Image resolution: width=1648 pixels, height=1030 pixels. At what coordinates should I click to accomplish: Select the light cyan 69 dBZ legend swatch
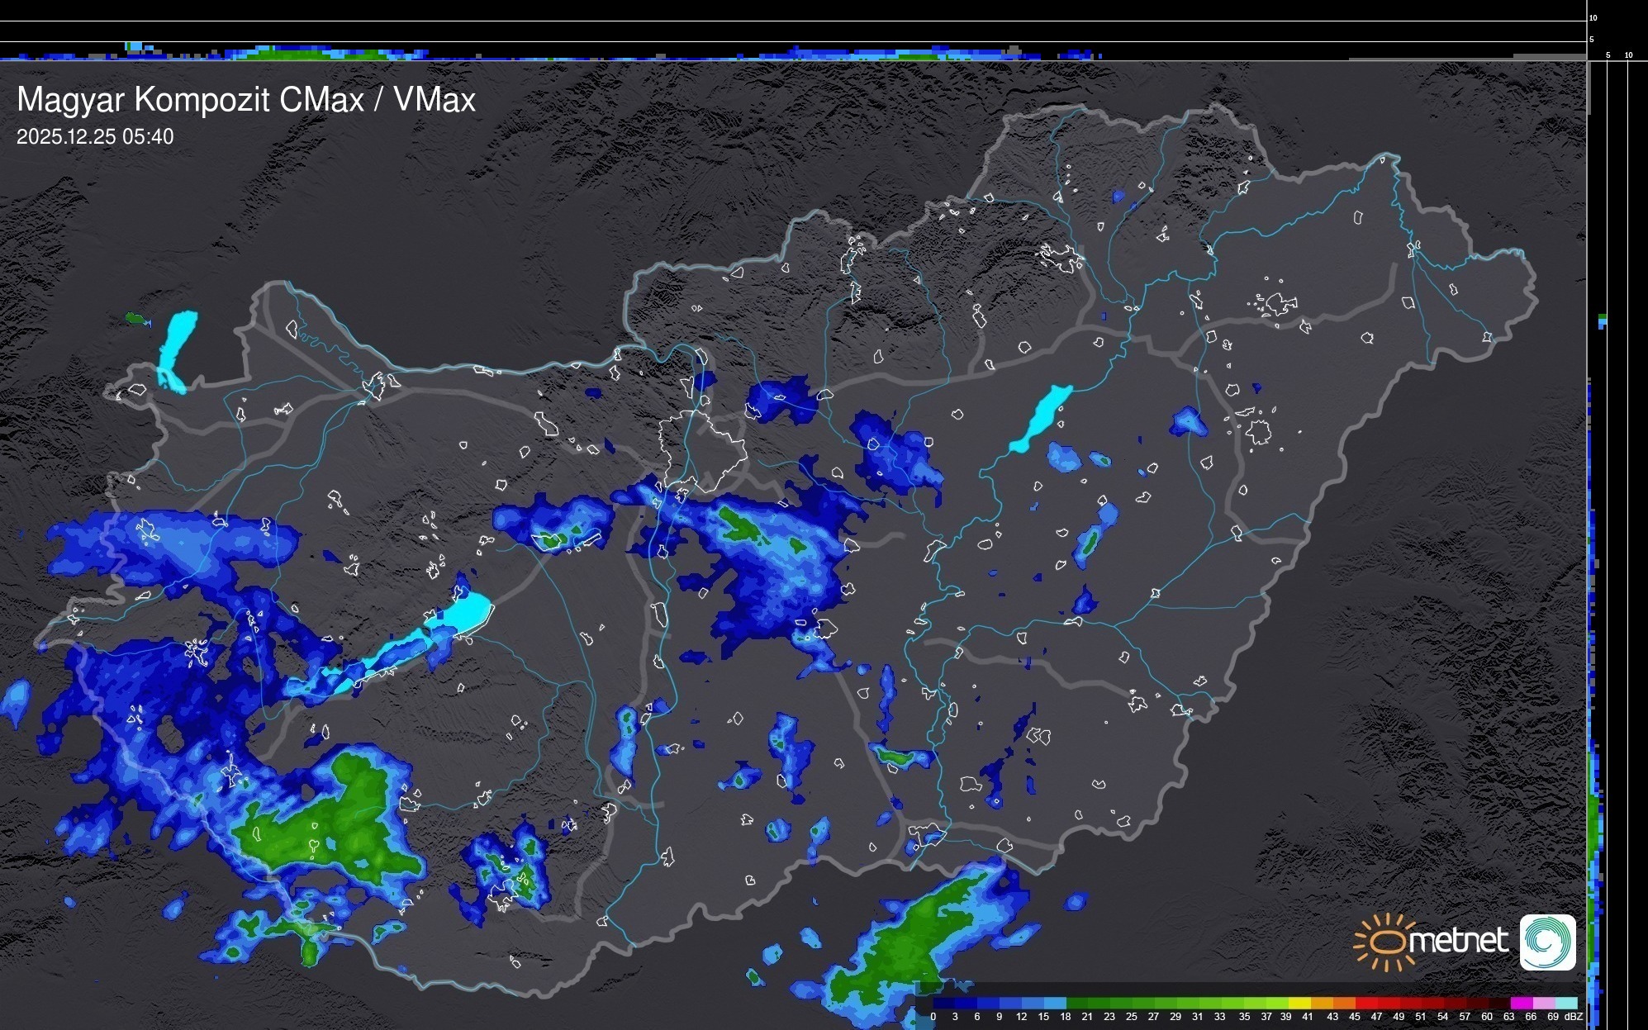click(1565, 1003)
